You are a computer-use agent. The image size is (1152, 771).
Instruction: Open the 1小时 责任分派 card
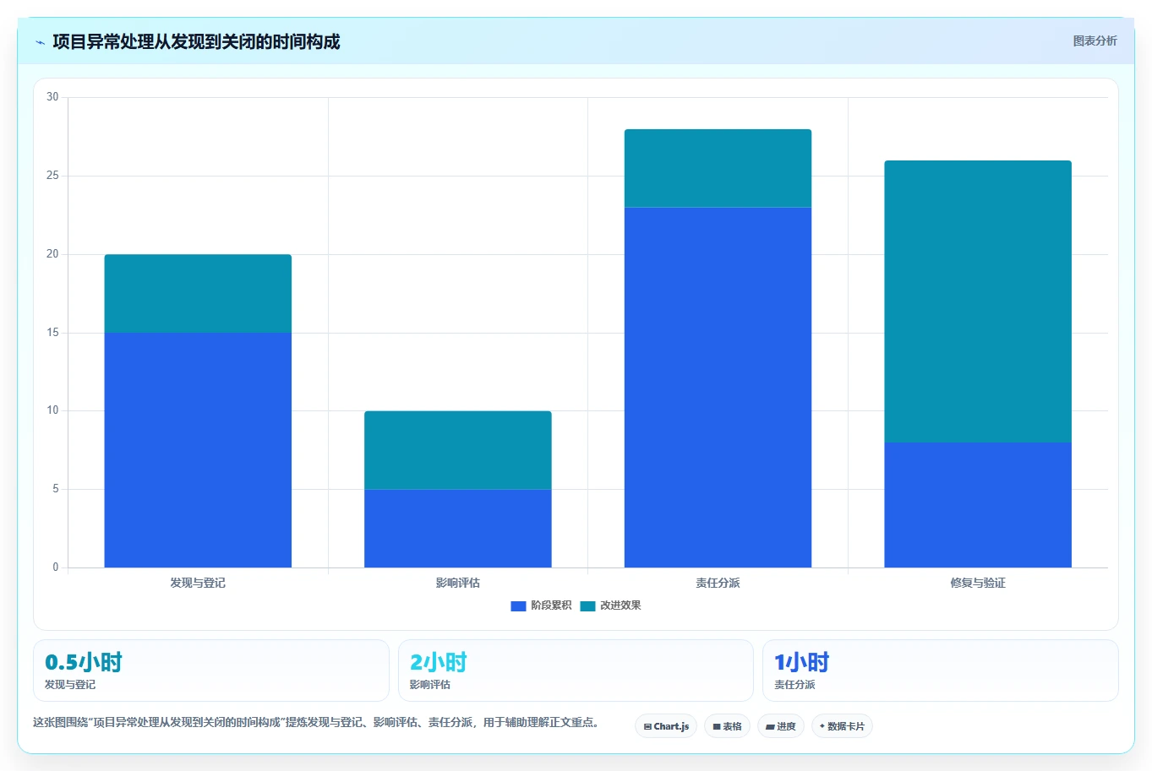pos(941,671)
